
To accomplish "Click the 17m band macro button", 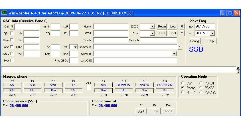I will click(103, 90).
